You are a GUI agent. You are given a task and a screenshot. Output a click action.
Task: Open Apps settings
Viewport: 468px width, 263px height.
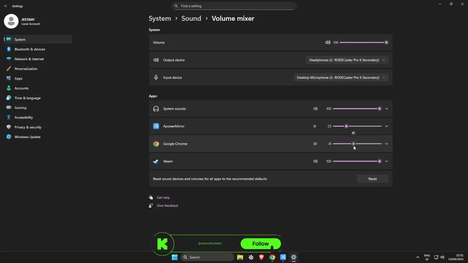(x=38, y=78)
